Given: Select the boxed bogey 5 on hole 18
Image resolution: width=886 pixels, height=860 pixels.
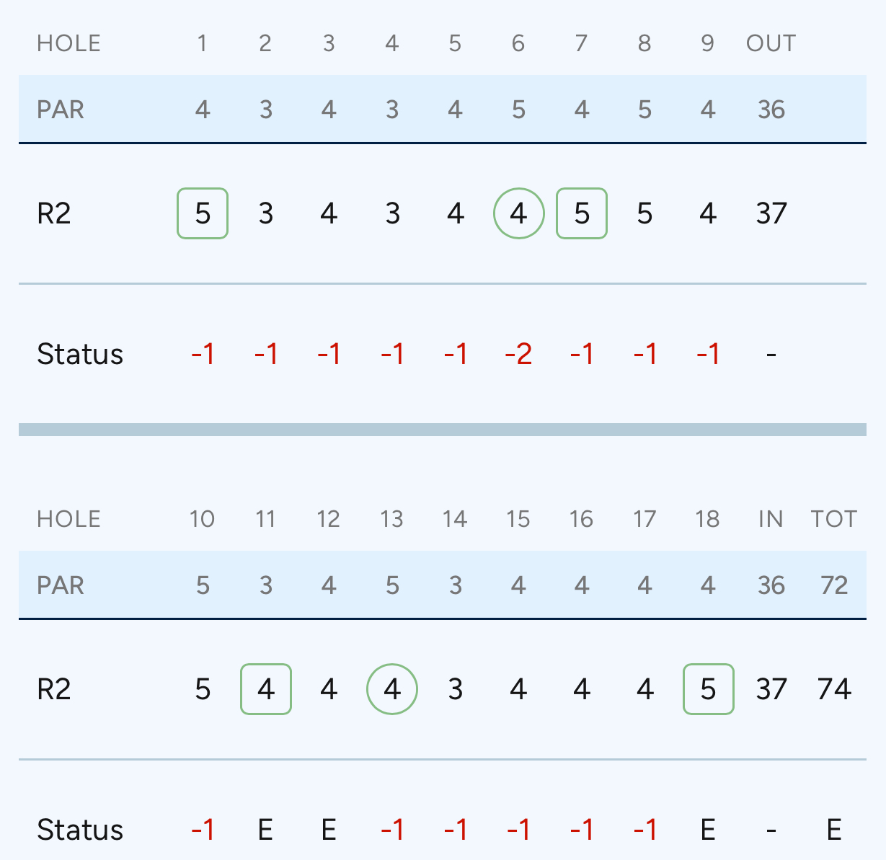Looking at the screenshot, I should (x=708, y=689).
